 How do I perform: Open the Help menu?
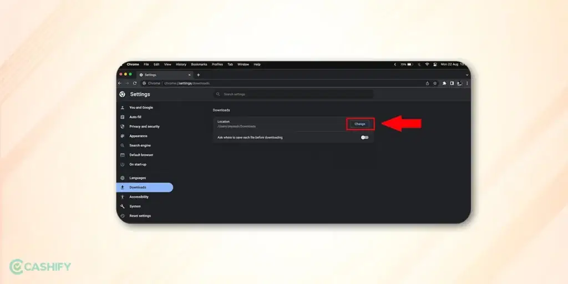pyautogui.click(x=257, y=64)
